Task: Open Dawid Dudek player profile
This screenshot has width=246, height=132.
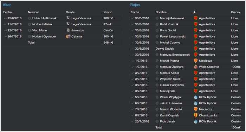Action: [164, 49]
